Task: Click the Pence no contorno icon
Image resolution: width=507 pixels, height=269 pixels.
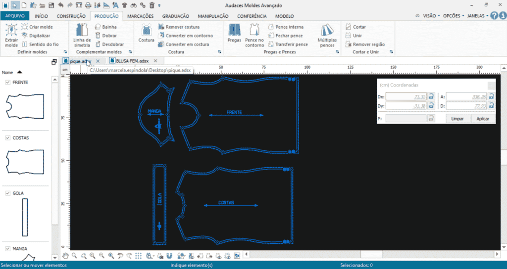Action: click(x=254, y=31)
